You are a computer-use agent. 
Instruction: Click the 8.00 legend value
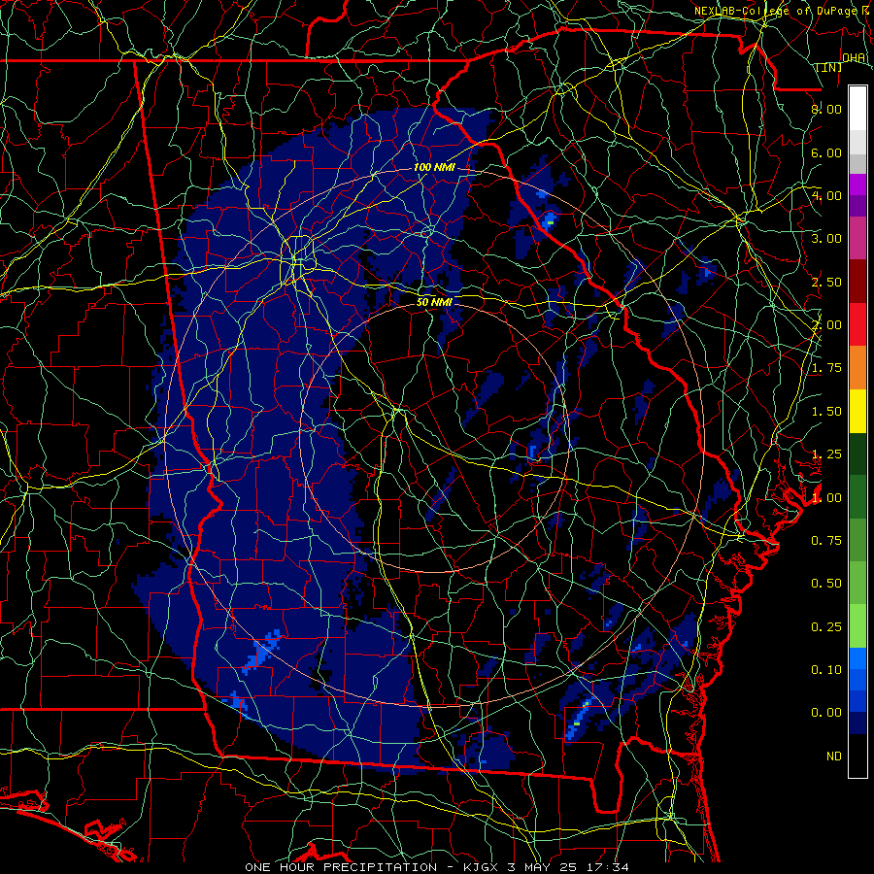coord(826,109)
